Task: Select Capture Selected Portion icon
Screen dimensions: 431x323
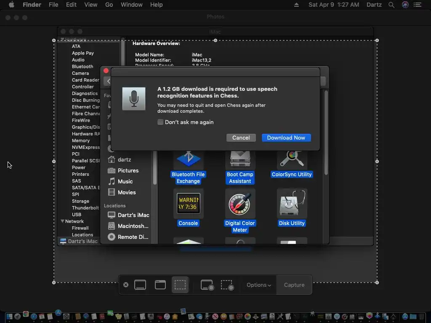Action: point(180,285)
